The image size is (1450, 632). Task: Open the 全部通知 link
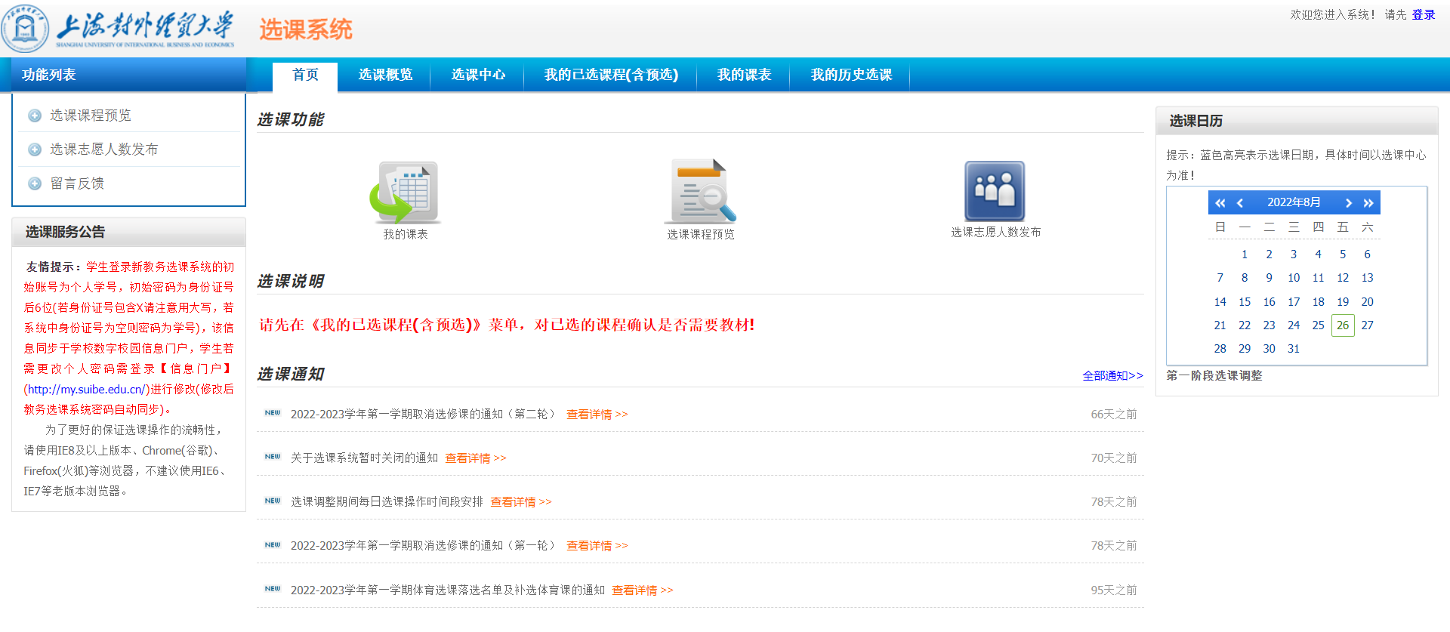click(x=1112, y=375)
